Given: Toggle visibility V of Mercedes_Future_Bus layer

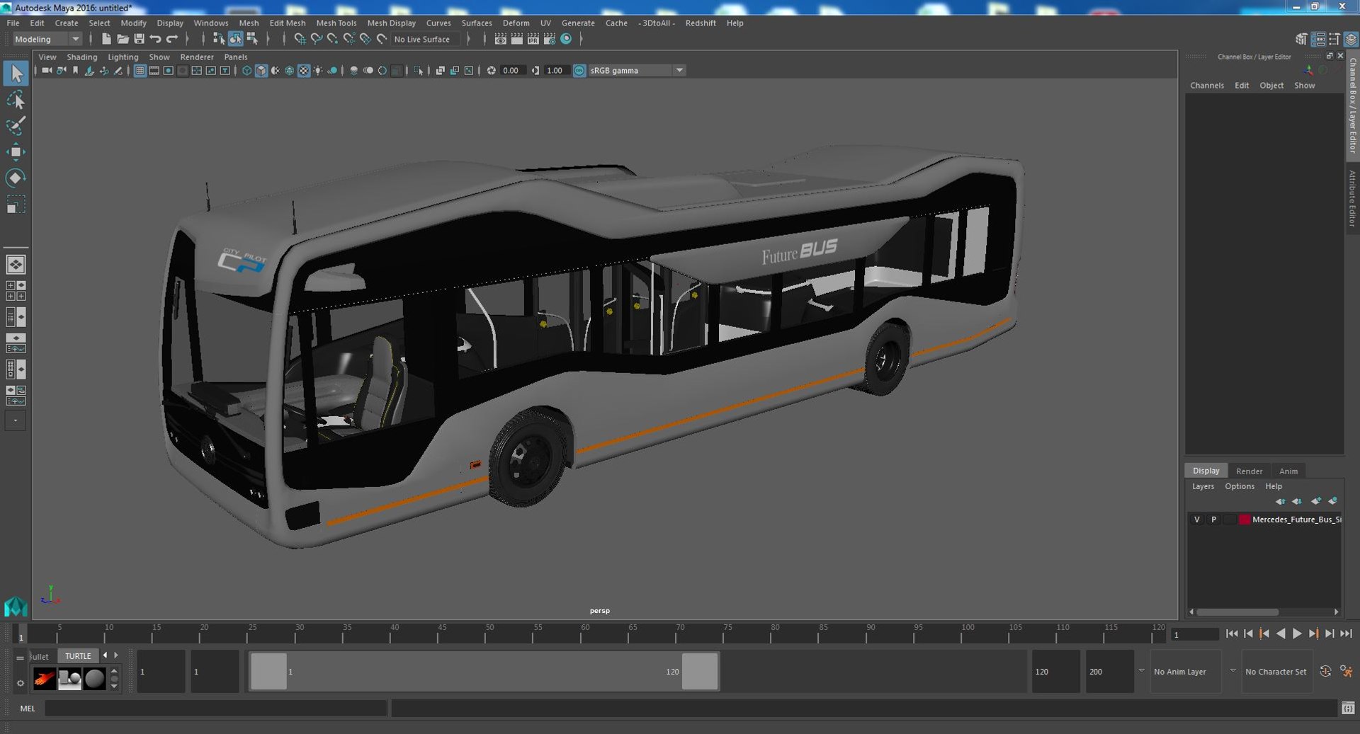Looking at the screenshot, I should click(x=1197, y=520).
